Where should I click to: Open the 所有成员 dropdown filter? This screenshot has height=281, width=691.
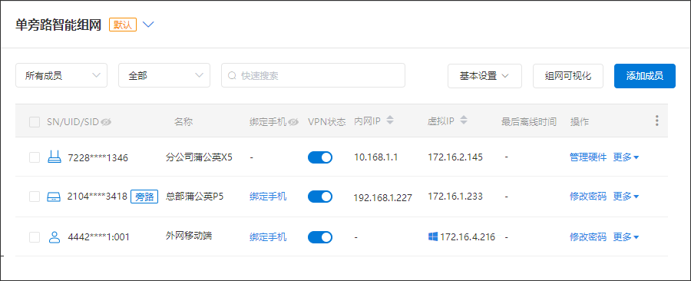coord(61,75)
